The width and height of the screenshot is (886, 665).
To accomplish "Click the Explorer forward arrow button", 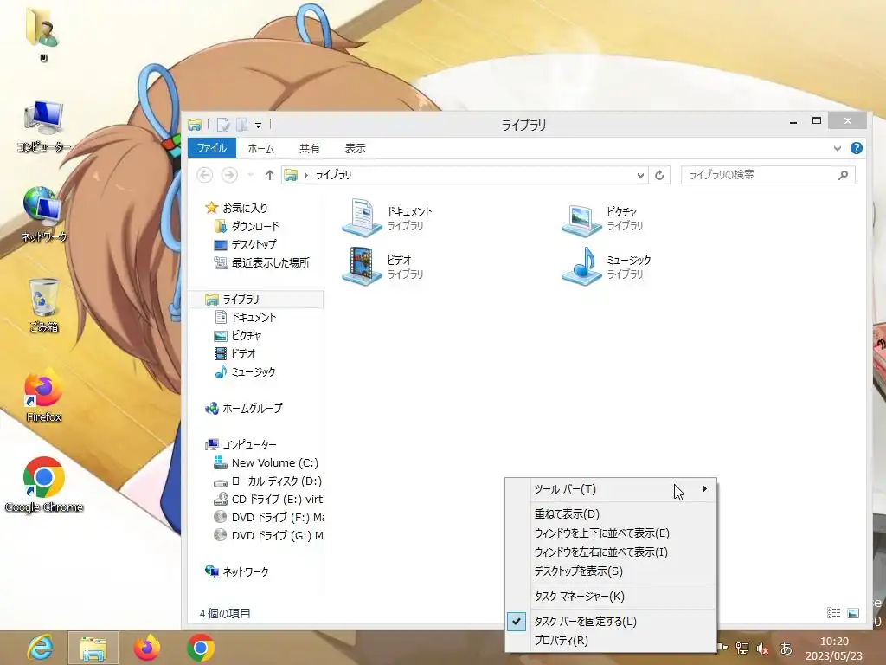I will (229, 175).
